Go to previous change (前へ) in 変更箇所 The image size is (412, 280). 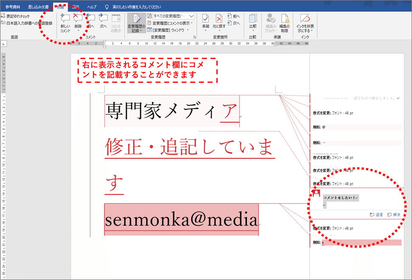pos(234,16)
